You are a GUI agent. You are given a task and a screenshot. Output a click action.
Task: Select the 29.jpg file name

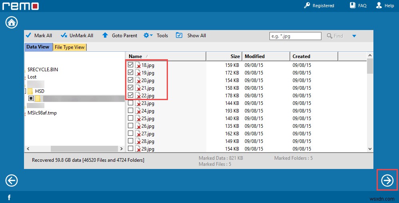[148, 149]
